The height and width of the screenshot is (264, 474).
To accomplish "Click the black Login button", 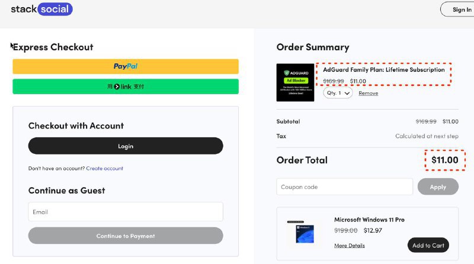I will pyautogui.click(x=126, y=146).
